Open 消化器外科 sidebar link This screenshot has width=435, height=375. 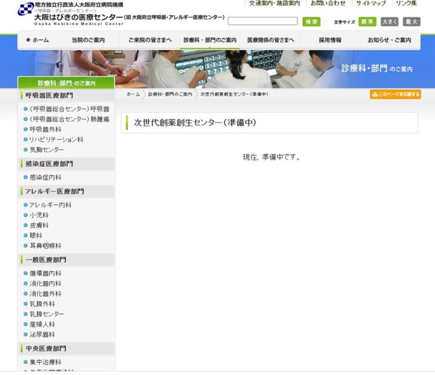pos(45,294)
